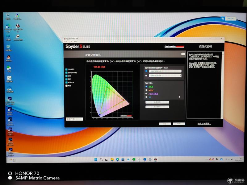Click the CIE gamut chart
Screen dimensions: 247x185
click(112, 94)
